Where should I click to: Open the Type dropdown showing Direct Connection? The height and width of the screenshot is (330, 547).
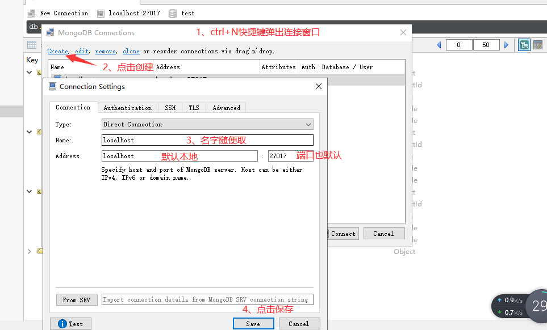pyautogui.click(x=207, y=124)
